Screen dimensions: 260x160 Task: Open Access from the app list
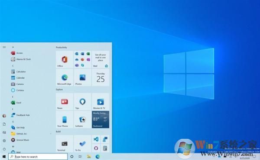pyautogui.click(x=32, y=53)
